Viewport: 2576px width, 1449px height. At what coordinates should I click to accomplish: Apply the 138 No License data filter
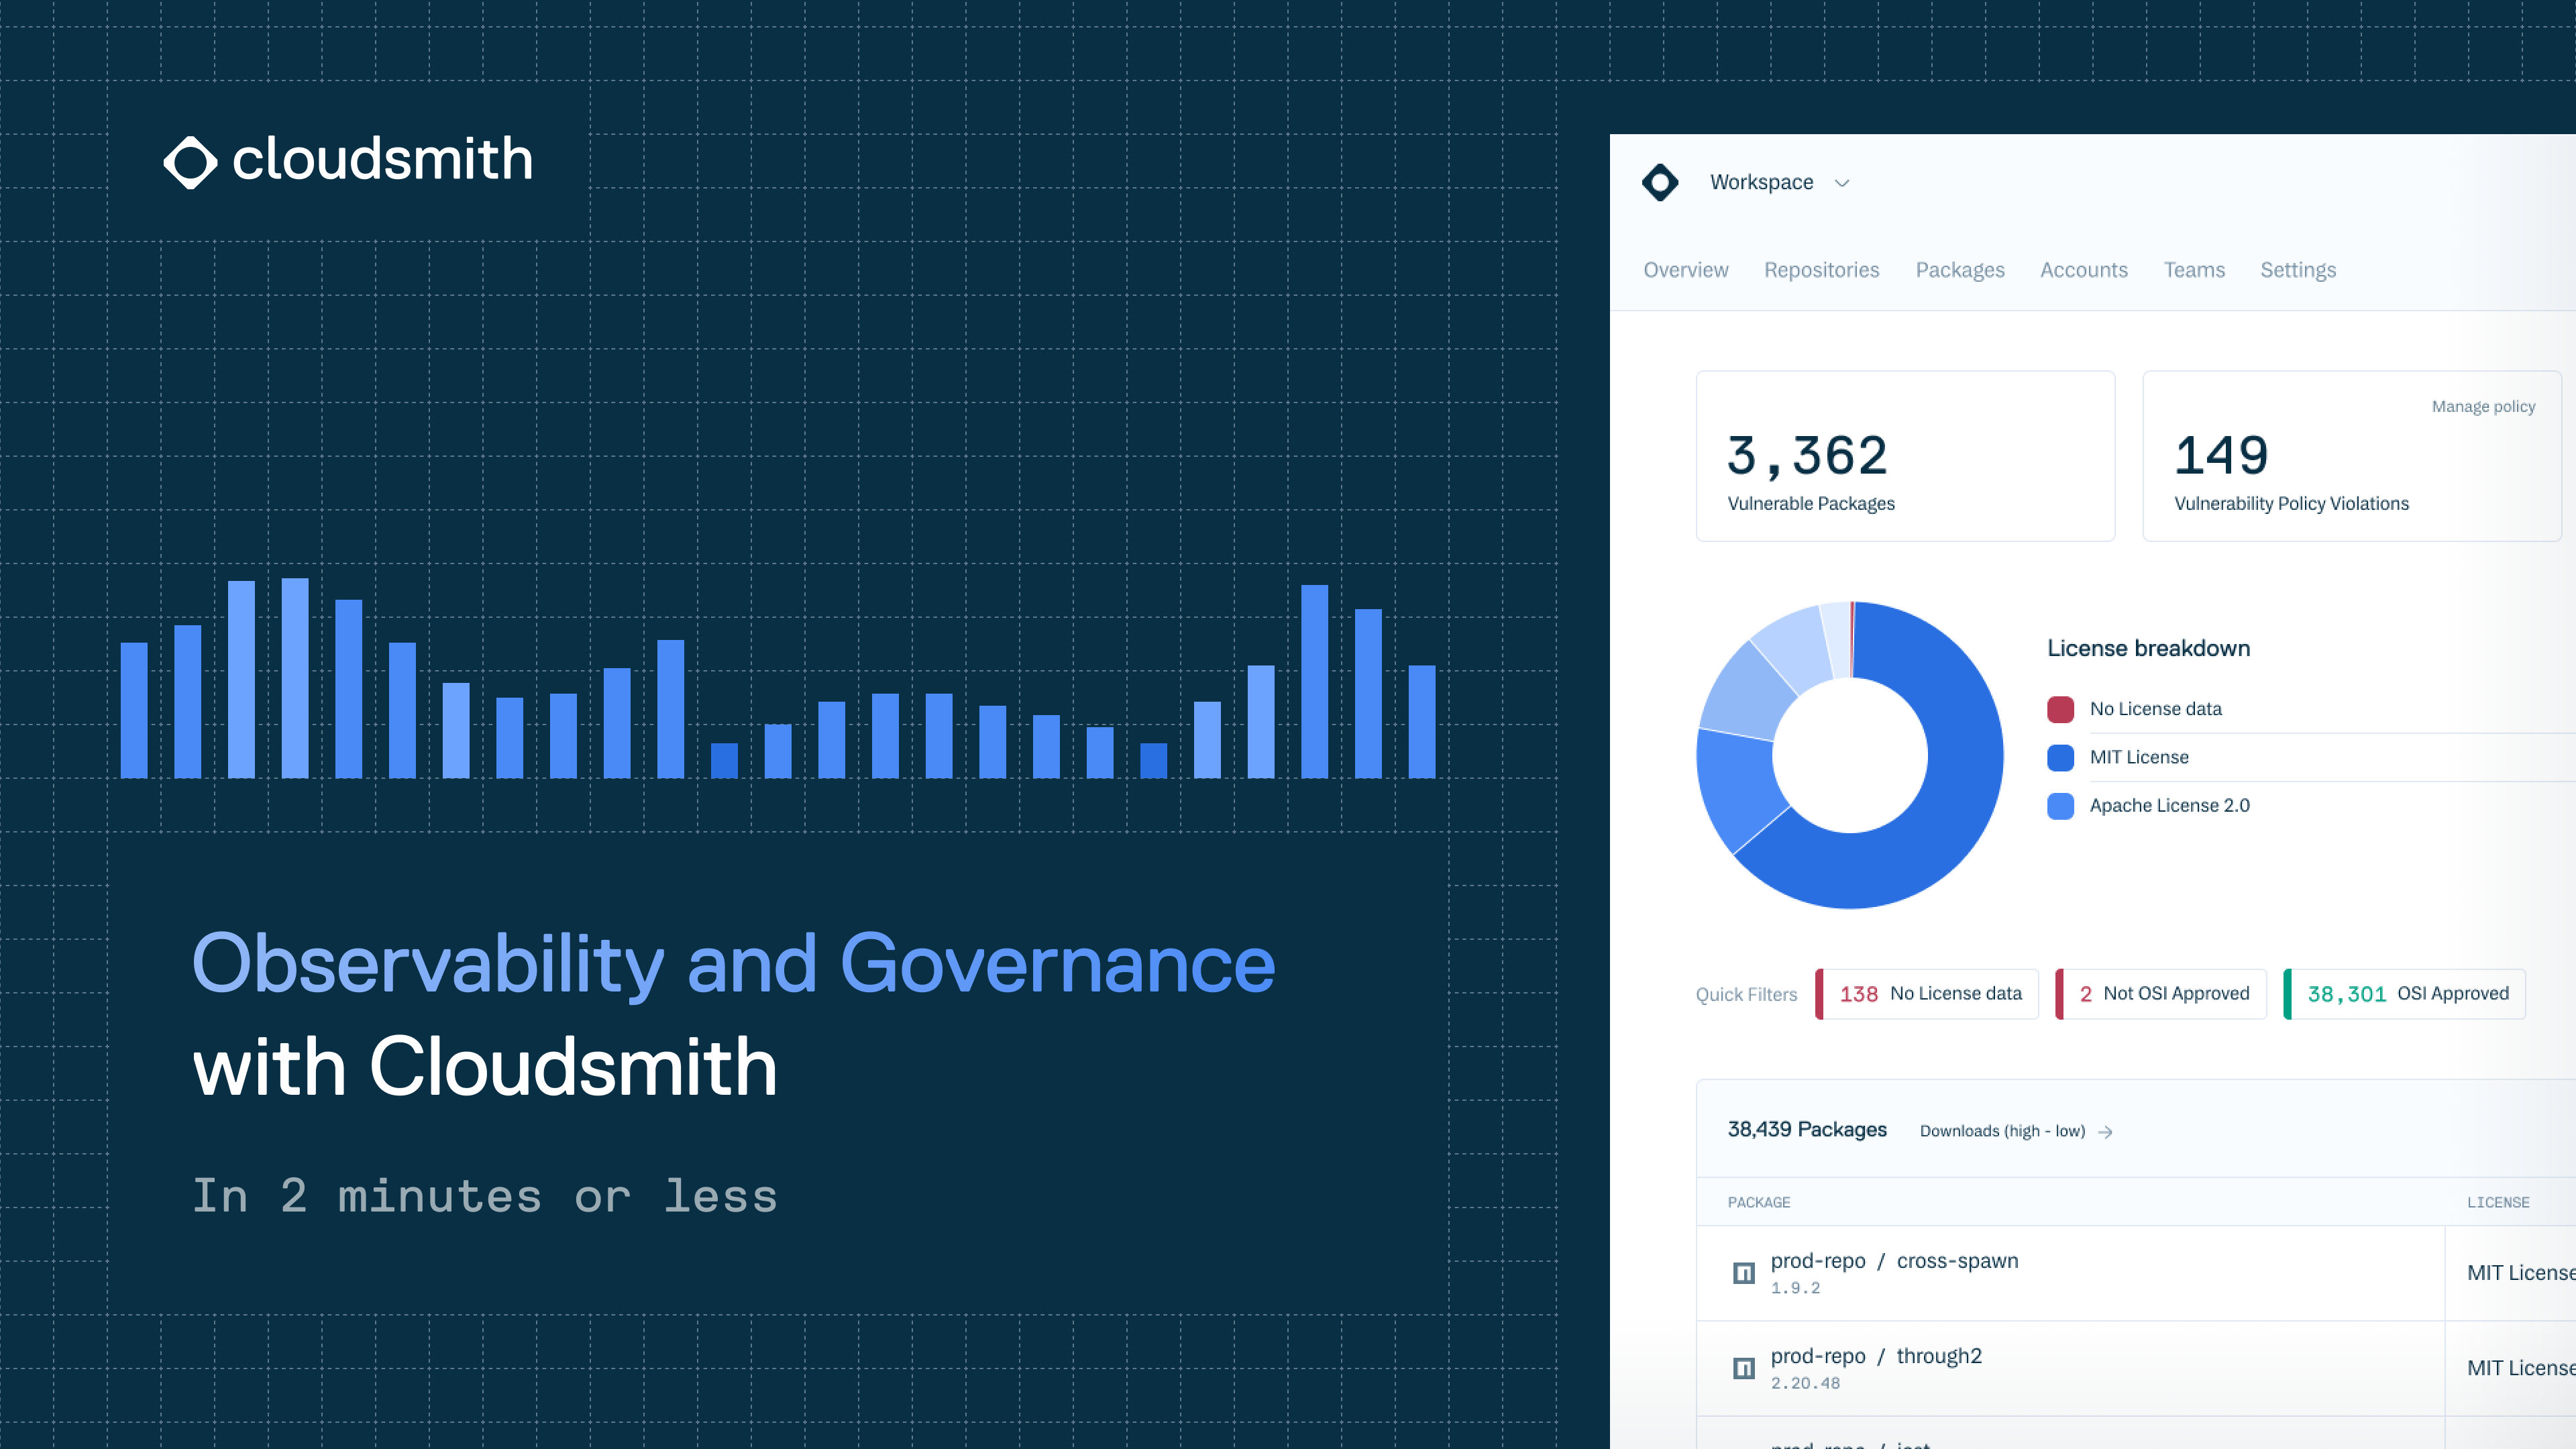click(1926, 994)
